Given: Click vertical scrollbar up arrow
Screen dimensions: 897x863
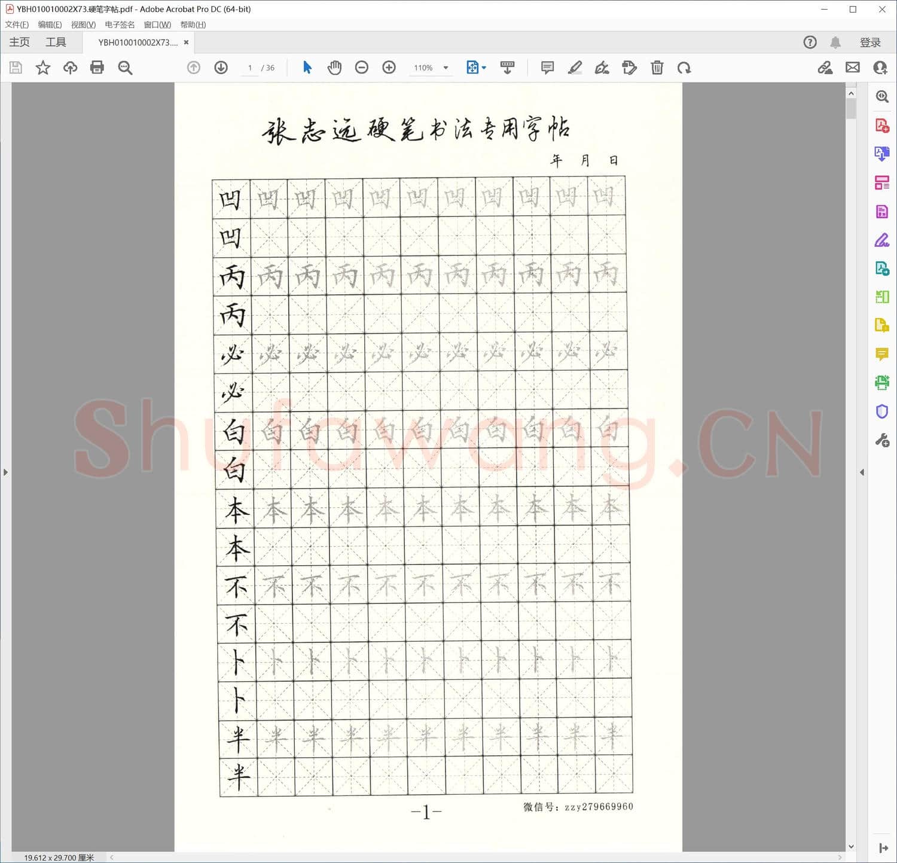Looking at the screenshot, I should (851, 93).
